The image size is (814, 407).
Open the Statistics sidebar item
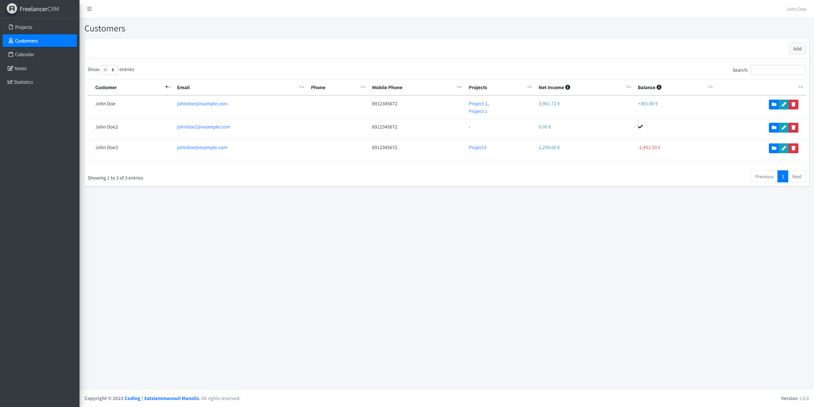[23, 82]
